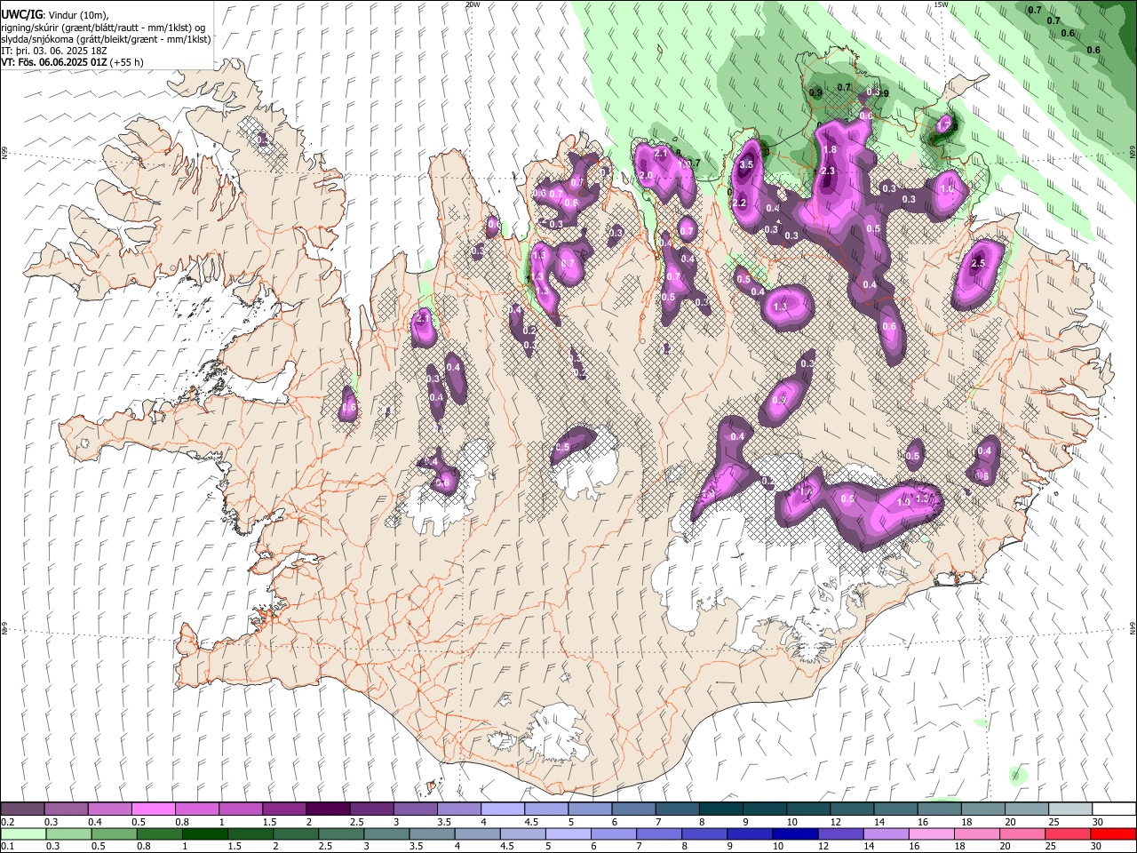Click the '1.2' value on the southeastern blob

(x=807, y=490)
